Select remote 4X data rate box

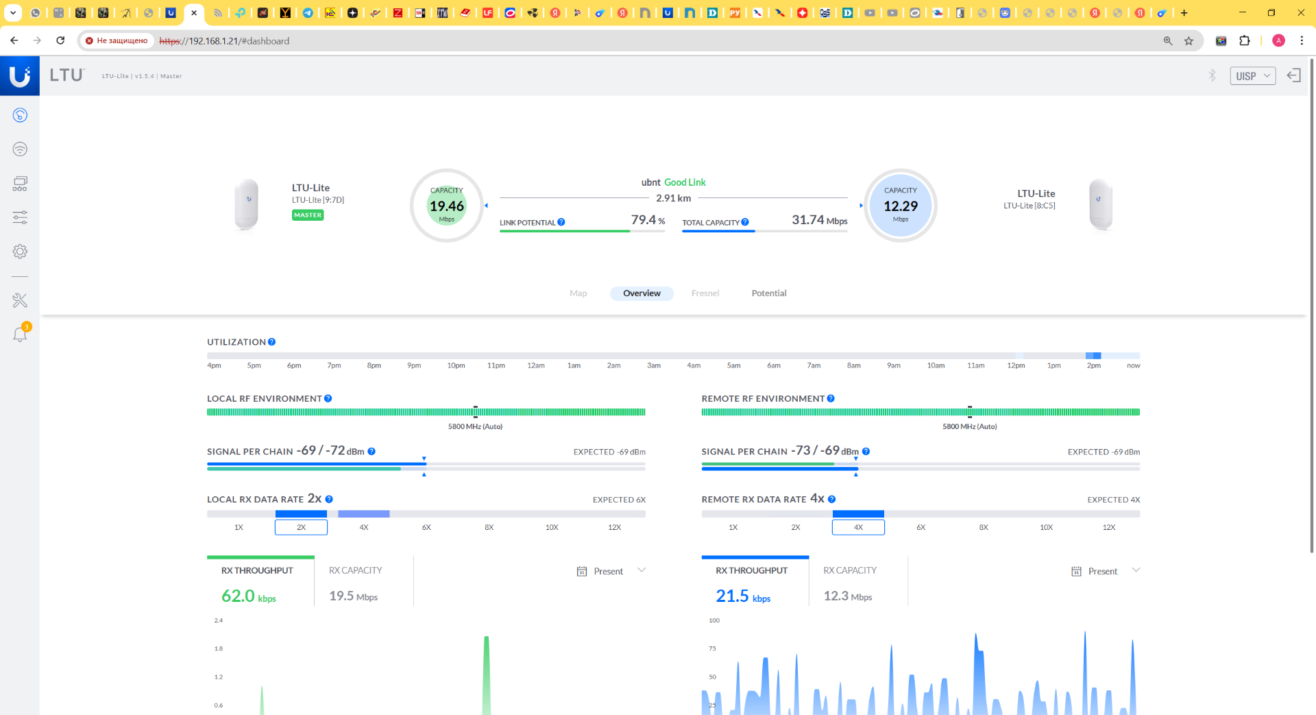(x=858, y=527)
